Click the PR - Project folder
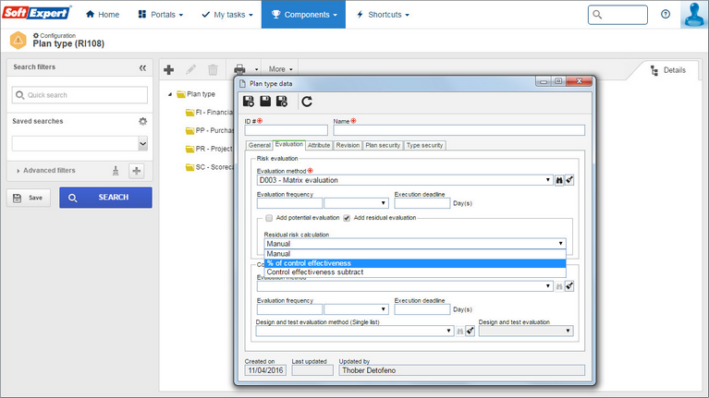This screenshot has width=709, height=398. (209, 149)
